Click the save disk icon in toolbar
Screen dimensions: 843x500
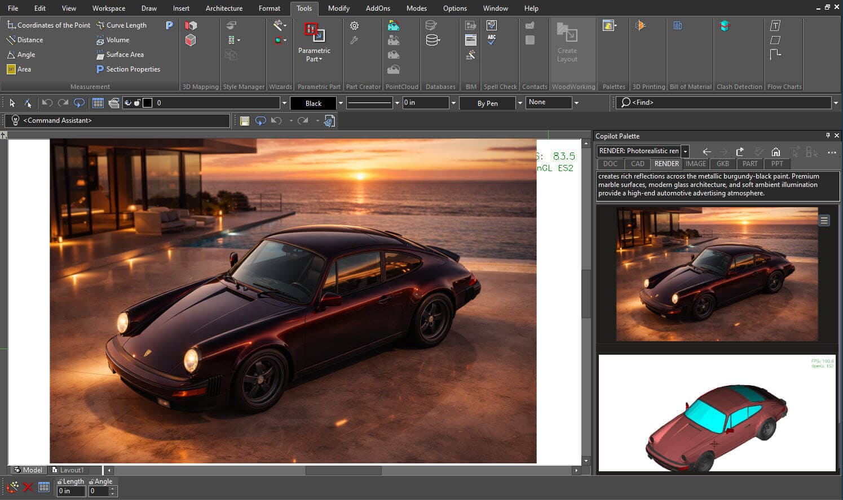(245, 120)
